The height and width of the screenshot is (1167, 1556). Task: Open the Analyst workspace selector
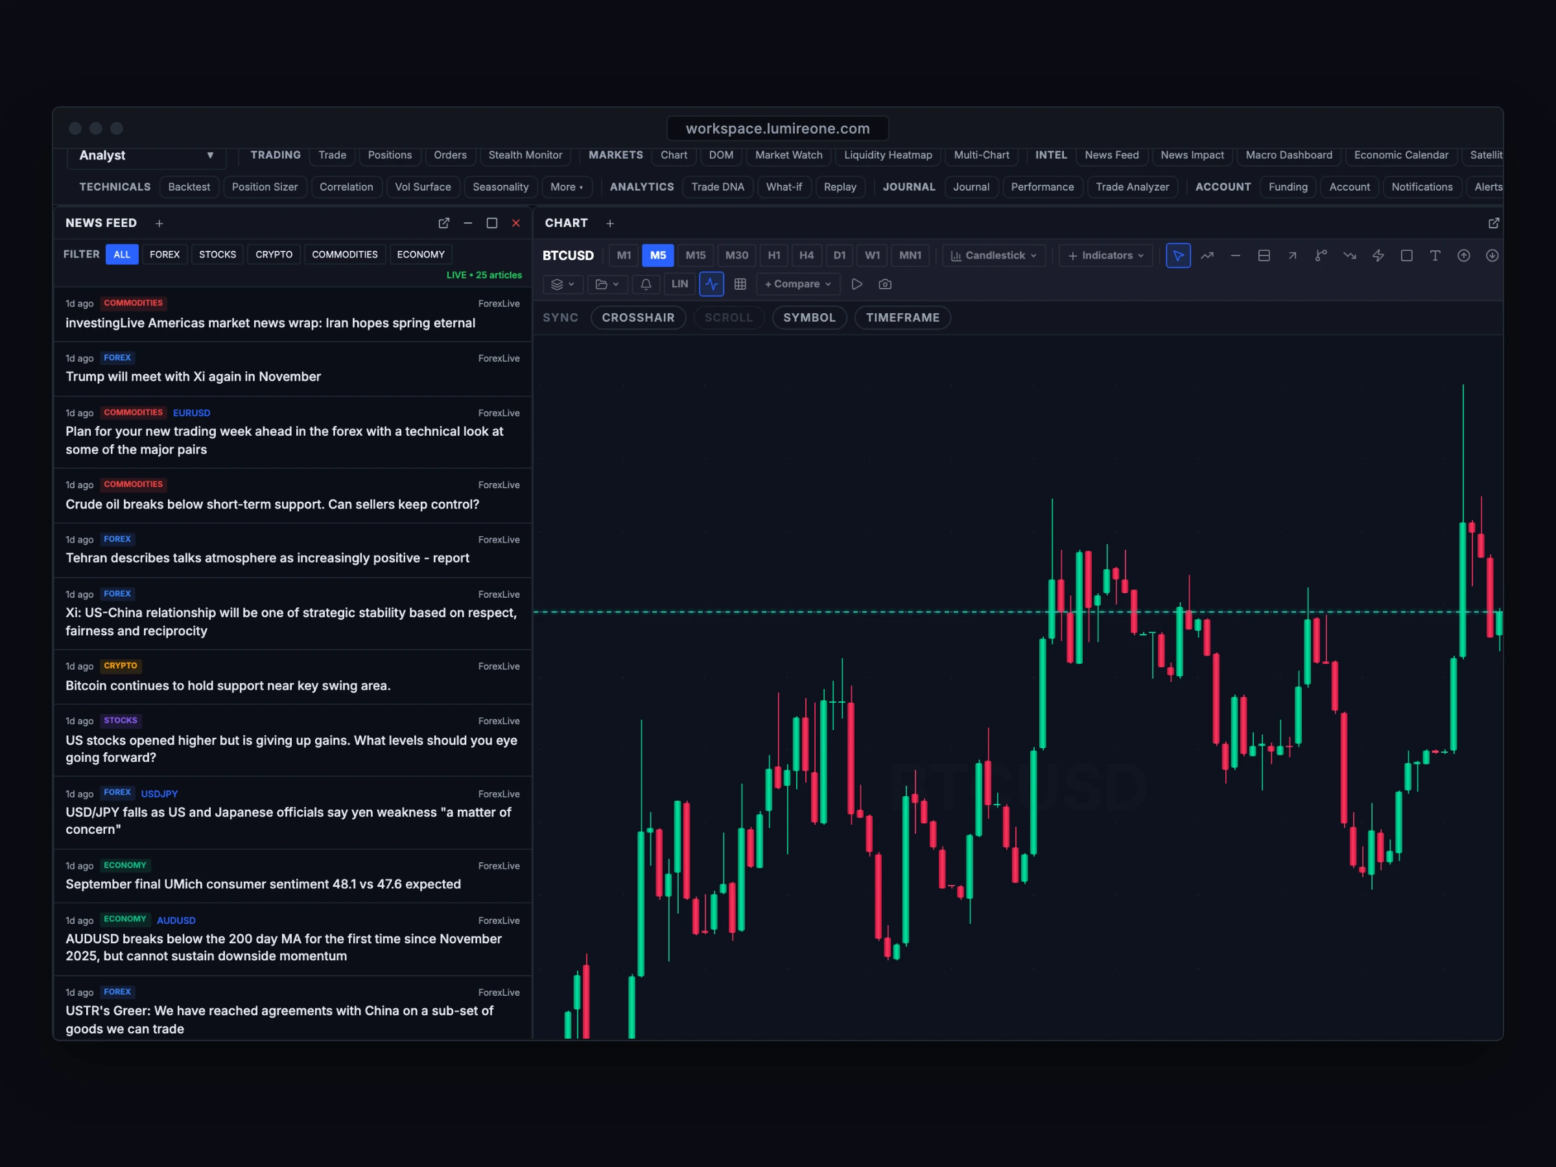[x=147, y=156]
